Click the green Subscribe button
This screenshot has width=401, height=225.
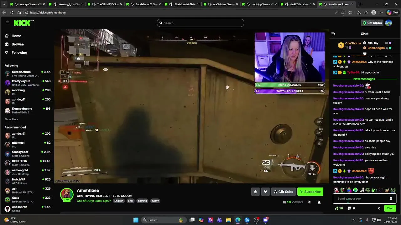coord(310,192)
